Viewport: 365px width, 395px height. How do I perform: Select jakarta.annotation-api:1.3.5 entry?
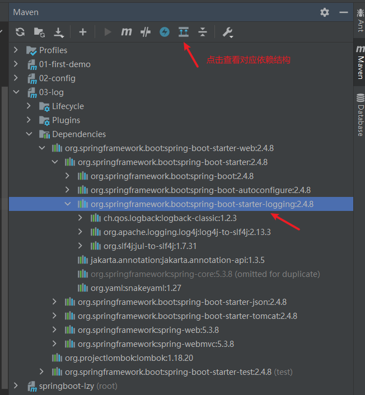click(177, 260)
